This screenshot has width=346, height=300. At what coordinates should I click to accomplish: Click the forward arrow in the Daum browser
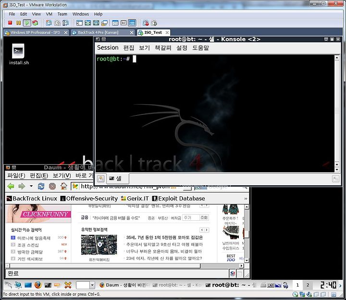pyautogui.click(x=22, y=186)
